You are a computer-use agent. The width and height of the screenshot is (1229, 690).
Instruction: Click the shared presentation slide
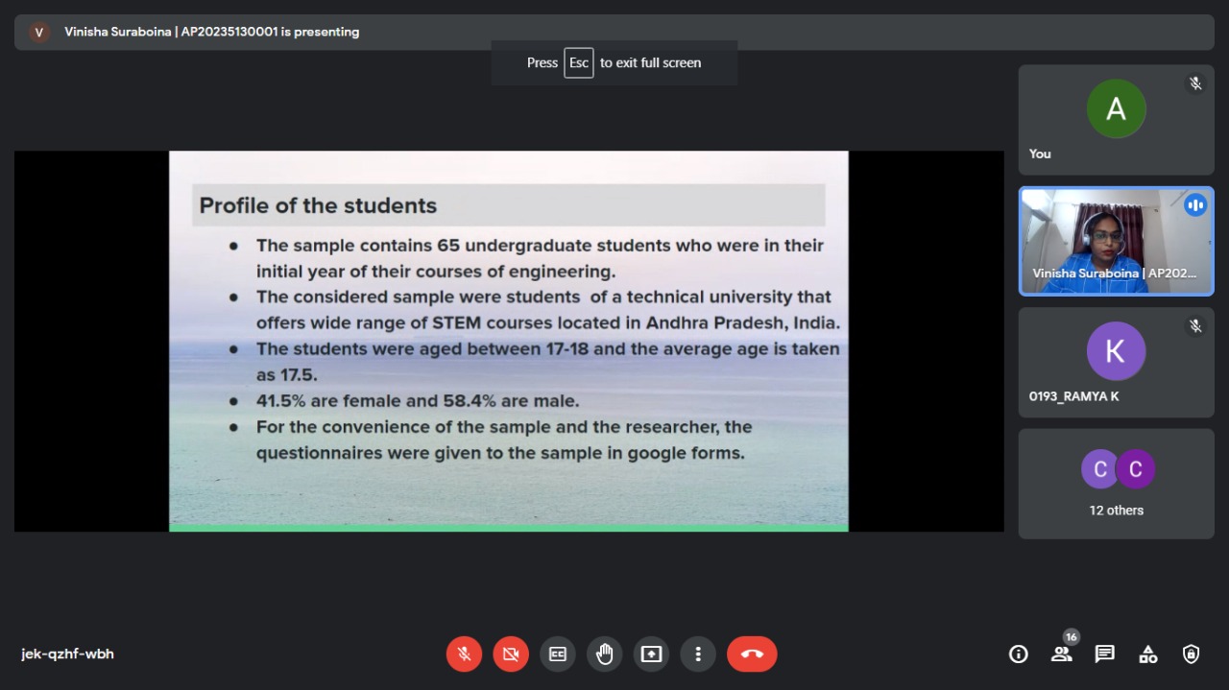pos(509,341)
